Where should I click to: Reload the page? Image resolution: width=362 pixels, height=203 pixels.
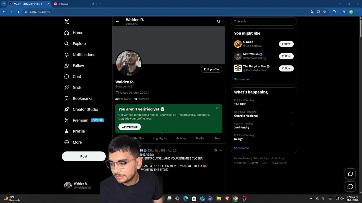[x=18, y=12]
